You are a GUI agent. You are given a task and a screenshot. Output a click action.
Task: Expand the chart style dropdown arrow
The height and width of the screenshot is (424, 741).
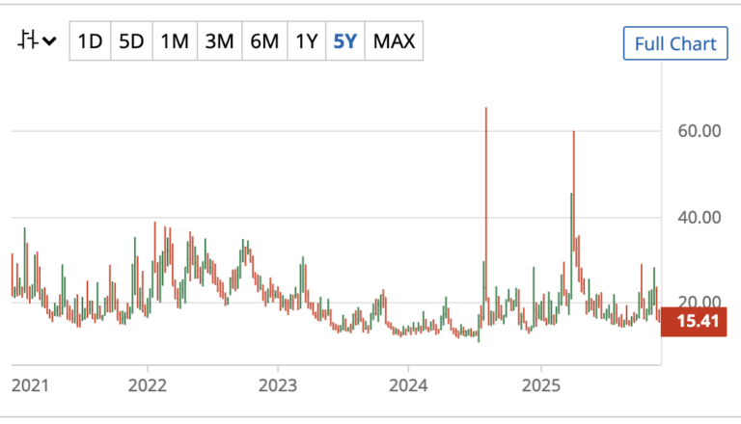coord(48,41)
